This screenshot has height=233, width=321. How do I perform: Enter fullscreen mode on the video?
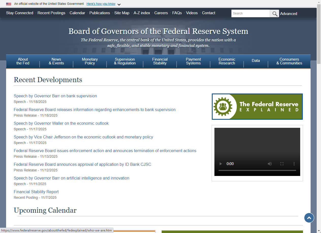click(x=282, y=164)
